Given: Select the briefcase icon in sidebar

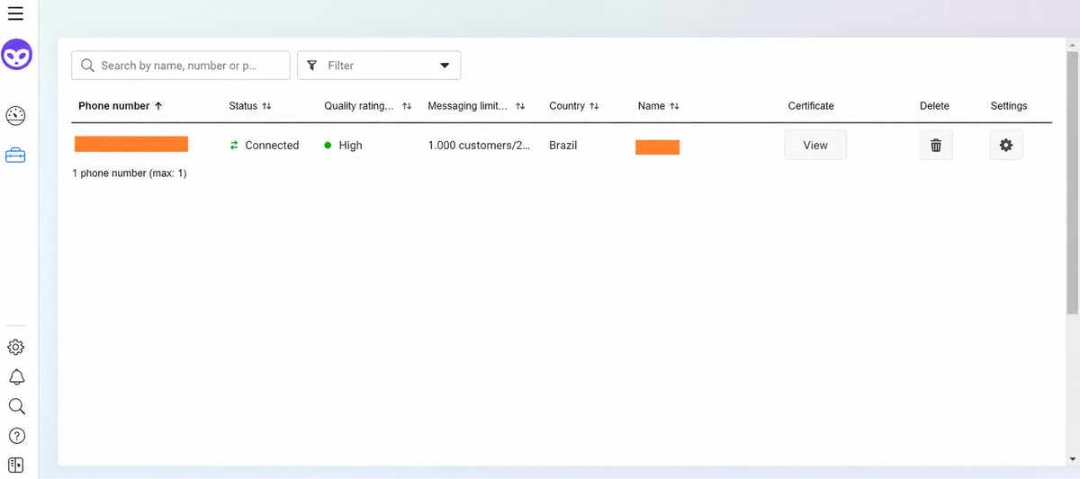Looking at the screenshot, I should pos(16,155).
